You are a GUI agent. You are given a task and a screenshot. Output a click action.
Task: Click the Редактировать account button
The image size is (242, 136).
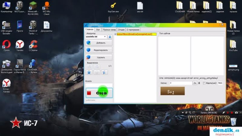99,50
